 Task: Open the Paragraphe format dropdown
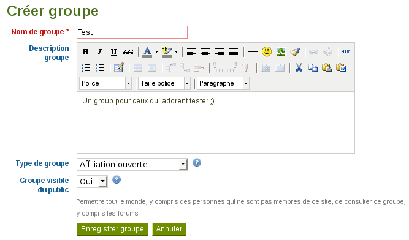tap(223, 83)
